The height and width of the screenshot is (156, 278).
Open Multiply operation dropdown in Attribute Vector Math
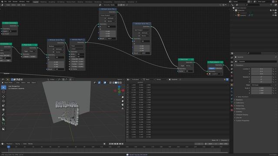(56, 46)
